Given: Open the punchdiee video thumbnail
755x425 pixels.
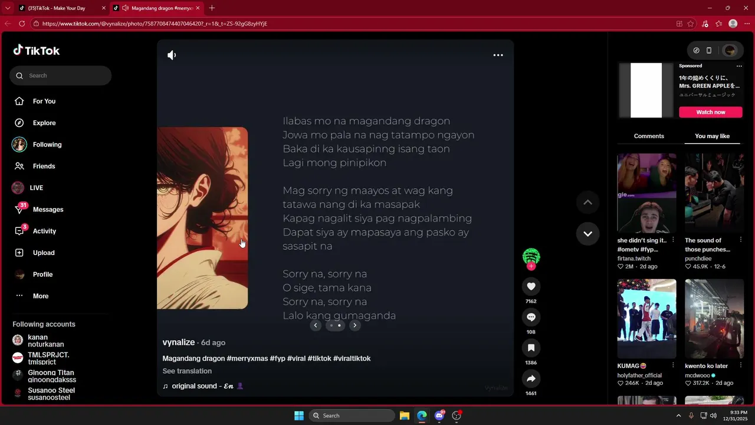Looking at the screenshot, I should pos(714,193).
